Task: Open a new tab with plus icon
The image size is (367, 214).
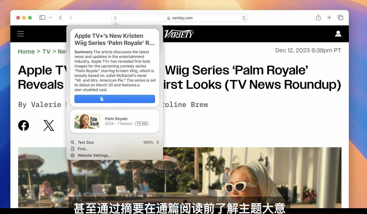Action: (329, 18)
